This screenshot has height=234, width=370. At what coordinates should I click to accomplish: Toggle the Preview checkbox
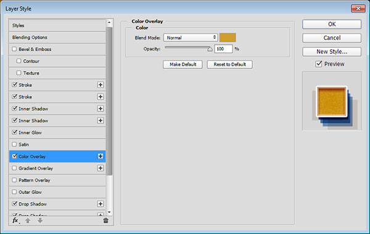click(x=319, y=64)
